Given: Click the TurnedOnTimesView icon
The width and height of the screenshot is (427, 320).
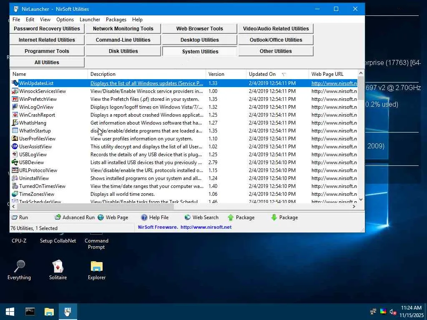Looking at the screenshot, I should tap(15, 186).
